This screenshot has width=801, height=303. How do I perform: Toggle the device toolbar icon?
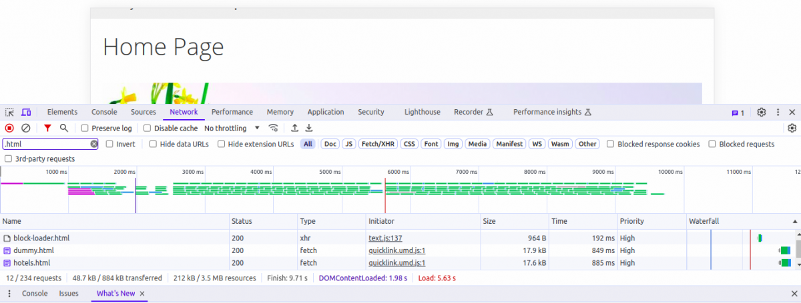[26, 113]
